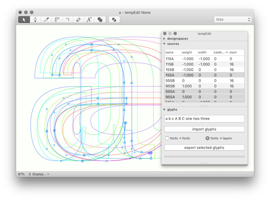
Task: Click the overlapping shapes tool
Action: 100,20
